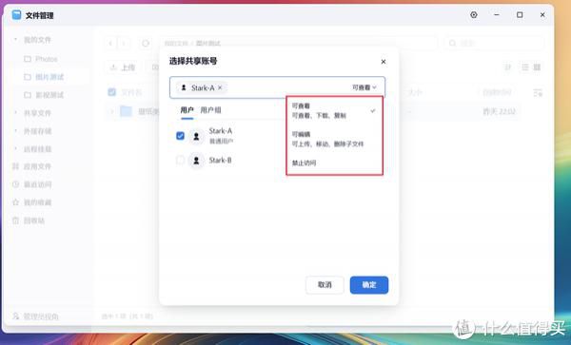Check the Stark-B user checkbox
Viewport: 571px width, 345px height.
click(x=180, y=160)
